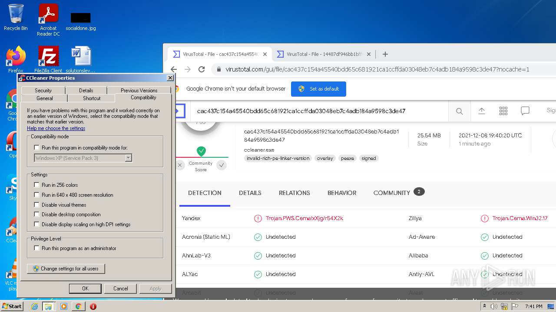Switch to the Shortcut tab
Image resolution: width=556 pixels, height=312 pixels.
coord(92,98)
